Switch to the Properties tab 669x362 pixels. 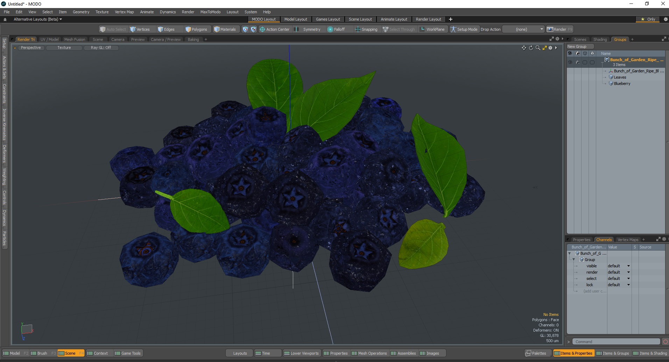click(581, 240)
